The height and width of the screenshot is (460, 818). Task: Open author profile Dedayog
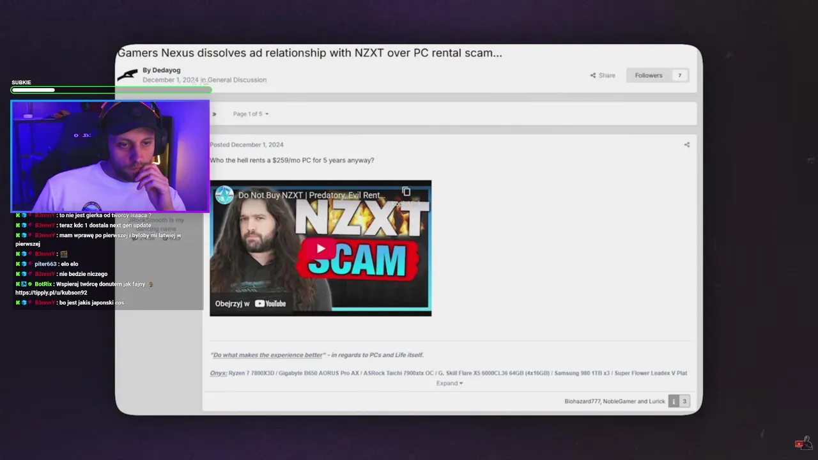(x=166, y=70)
